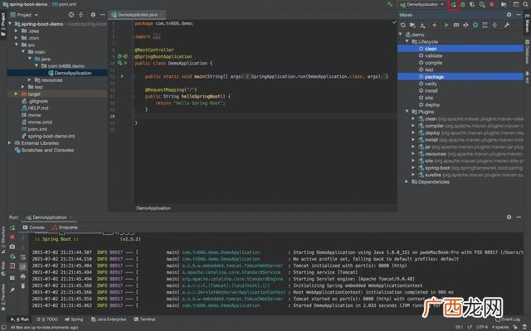Open the Java Enterprise tool window
The image size is (531, 331).
[x=109, y=319]
